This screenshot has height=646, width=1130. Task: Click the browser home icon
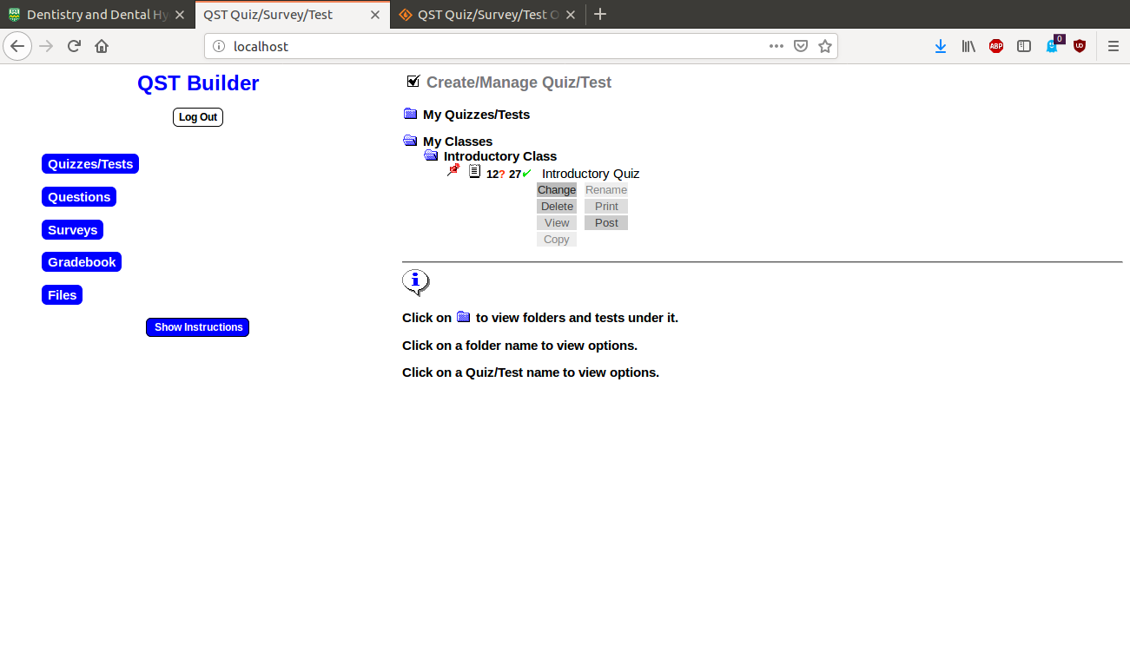coord(102,47)
